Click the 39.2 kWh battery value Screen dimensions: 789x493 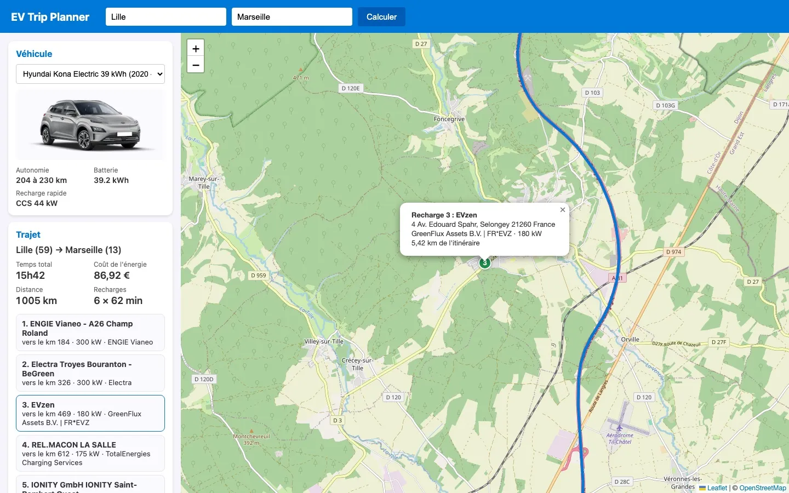click(111, 180)
